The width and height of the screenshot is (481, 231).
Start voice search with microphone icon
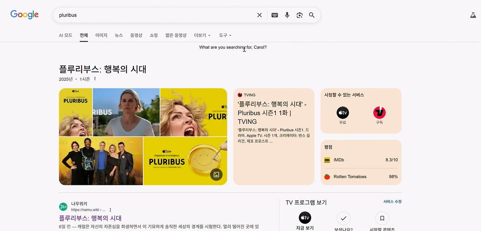tap(287, 15)
